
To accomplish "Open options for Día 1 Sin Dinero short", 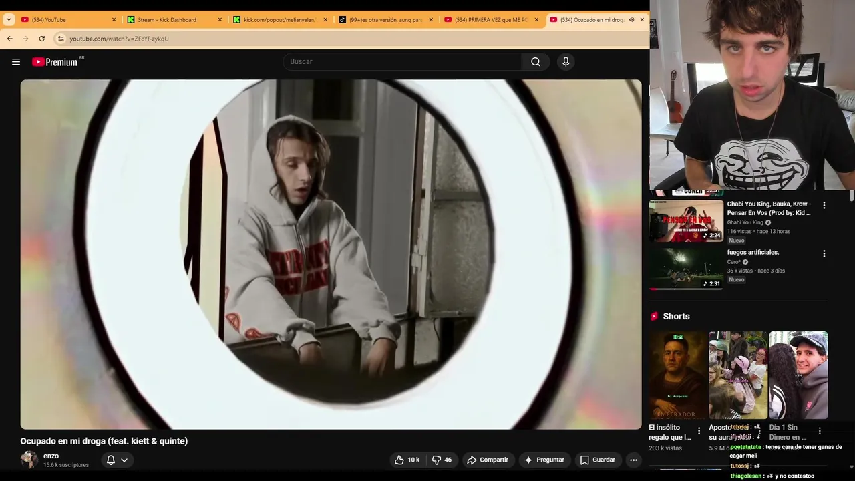I will pos(820,431).
